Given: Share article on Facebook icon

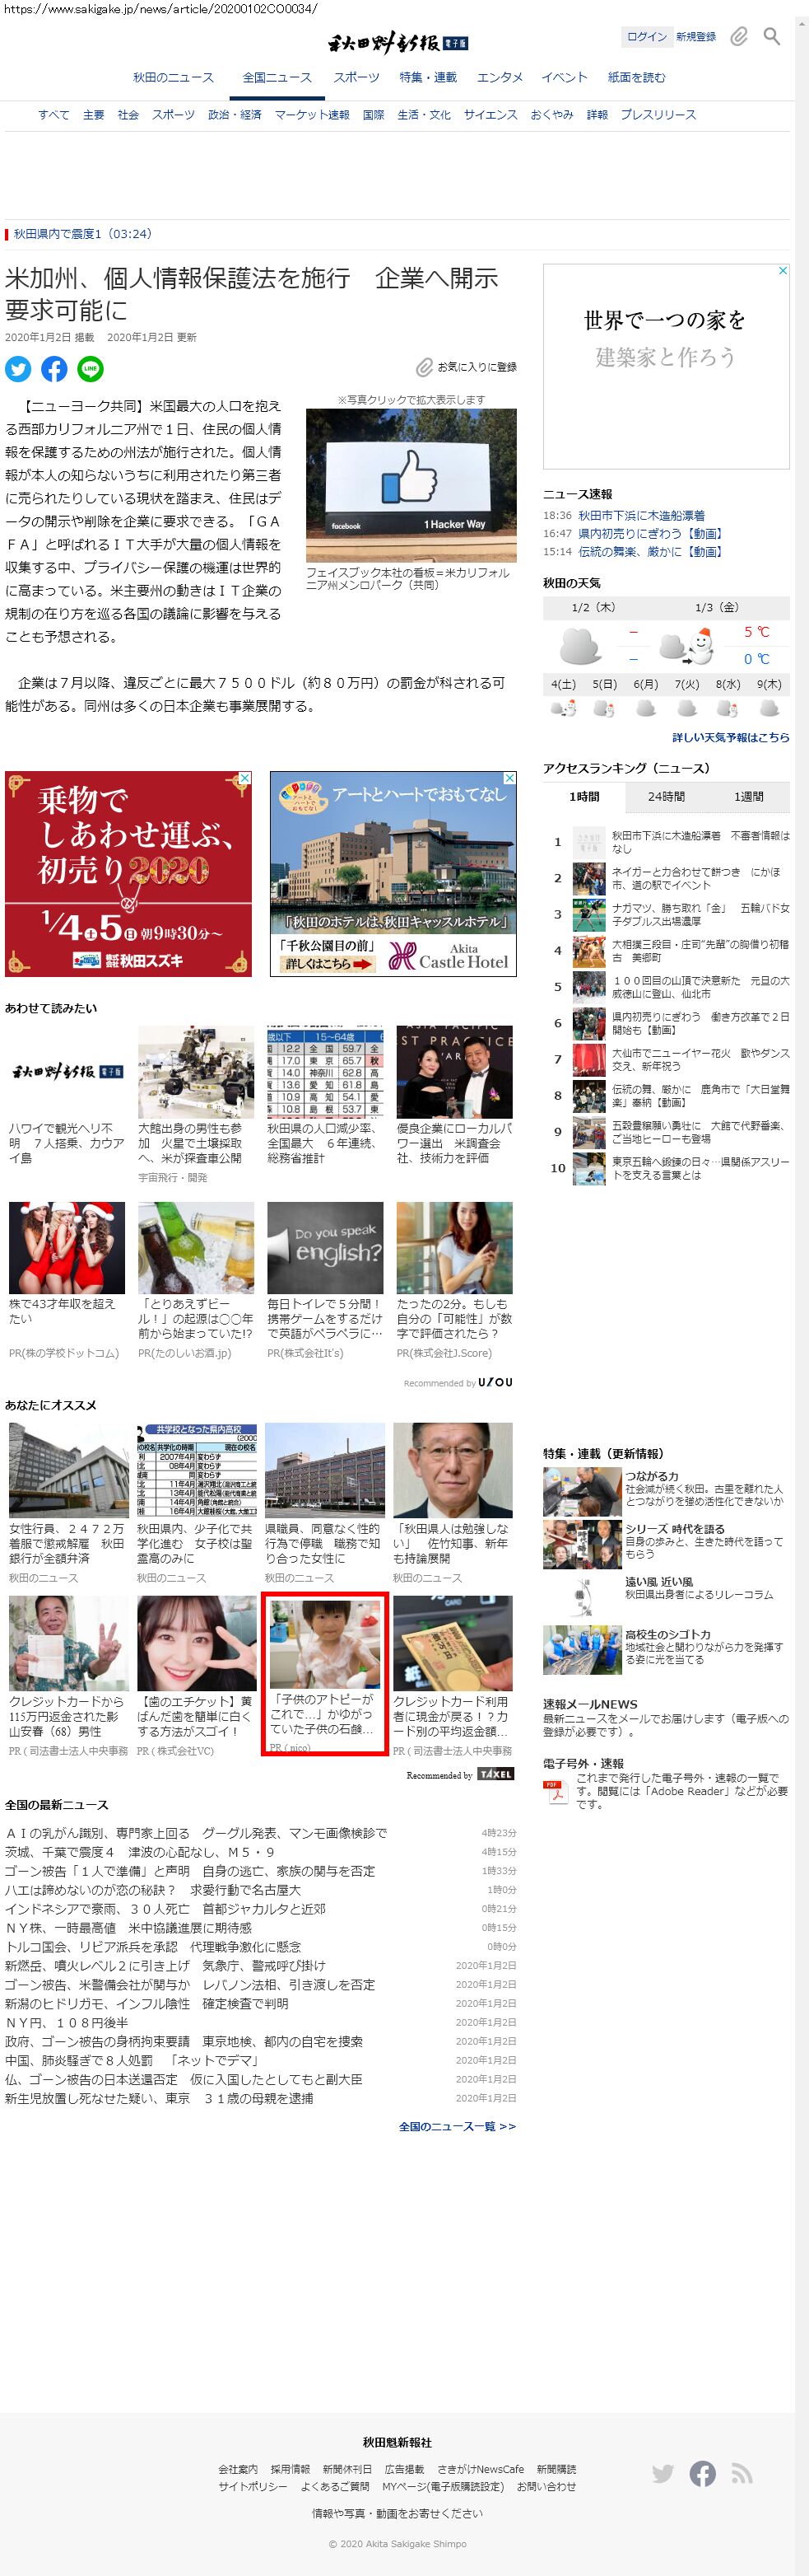Looking at the screenshot, I should point(54,369).
